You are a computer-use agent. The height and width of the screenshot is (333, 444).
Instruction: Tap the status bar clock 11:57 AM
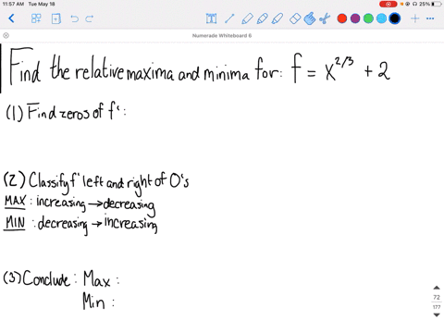13,4
